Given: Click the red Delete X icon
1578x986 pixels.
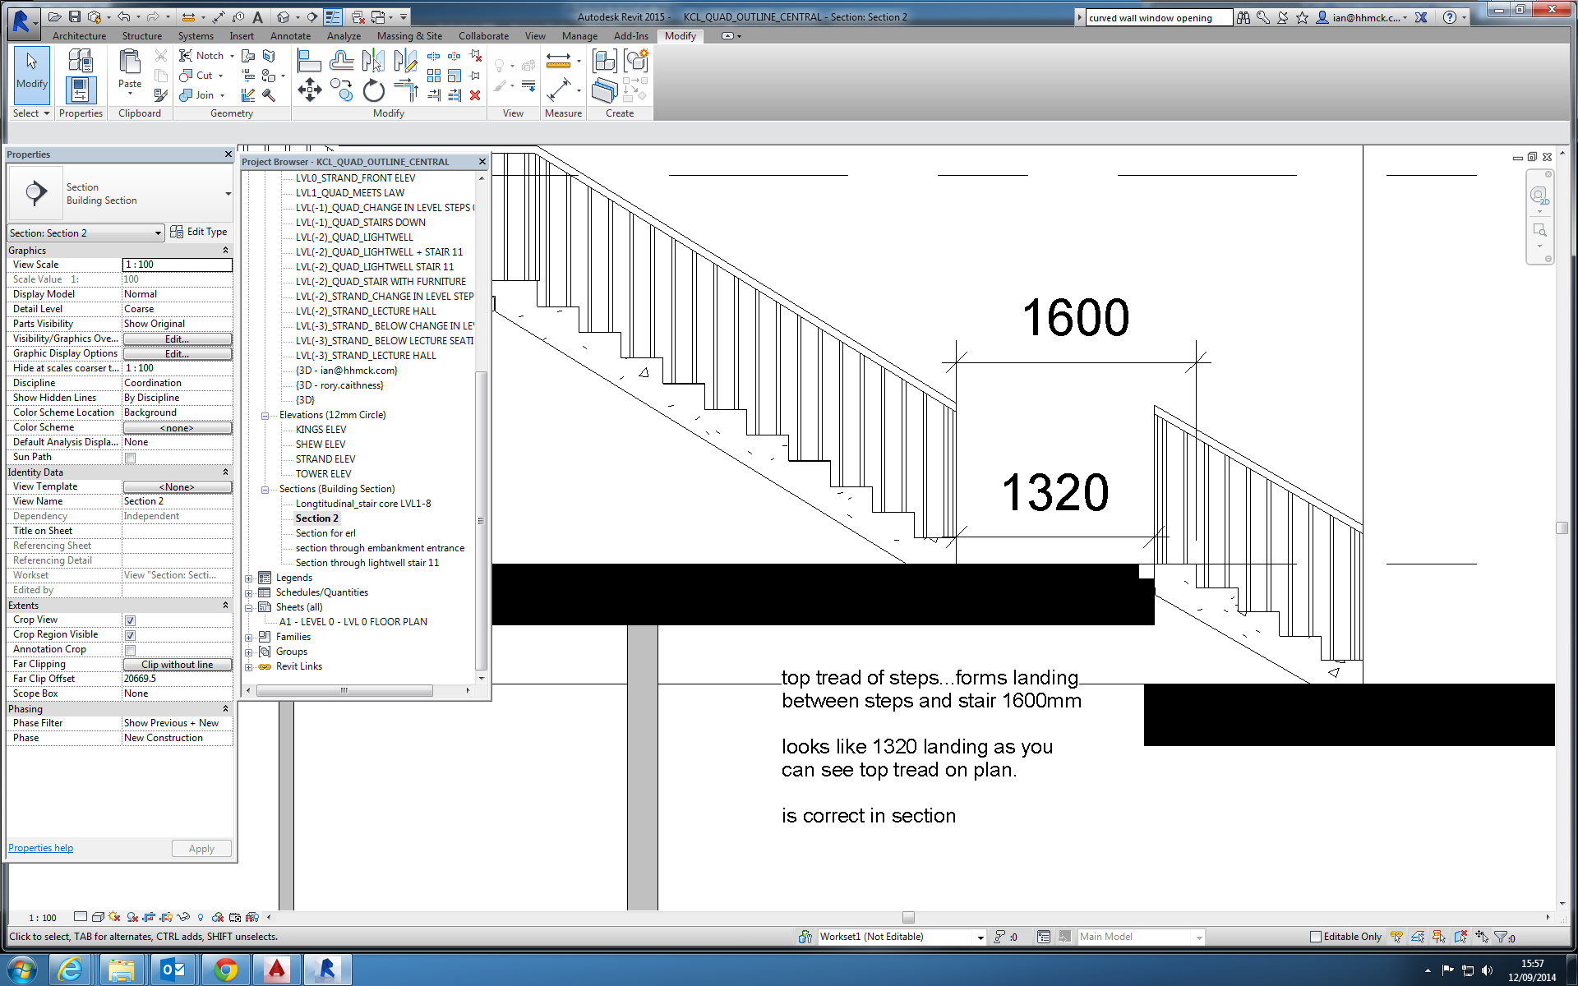Looking at the screenshot, I should click(x=475, y=95).
